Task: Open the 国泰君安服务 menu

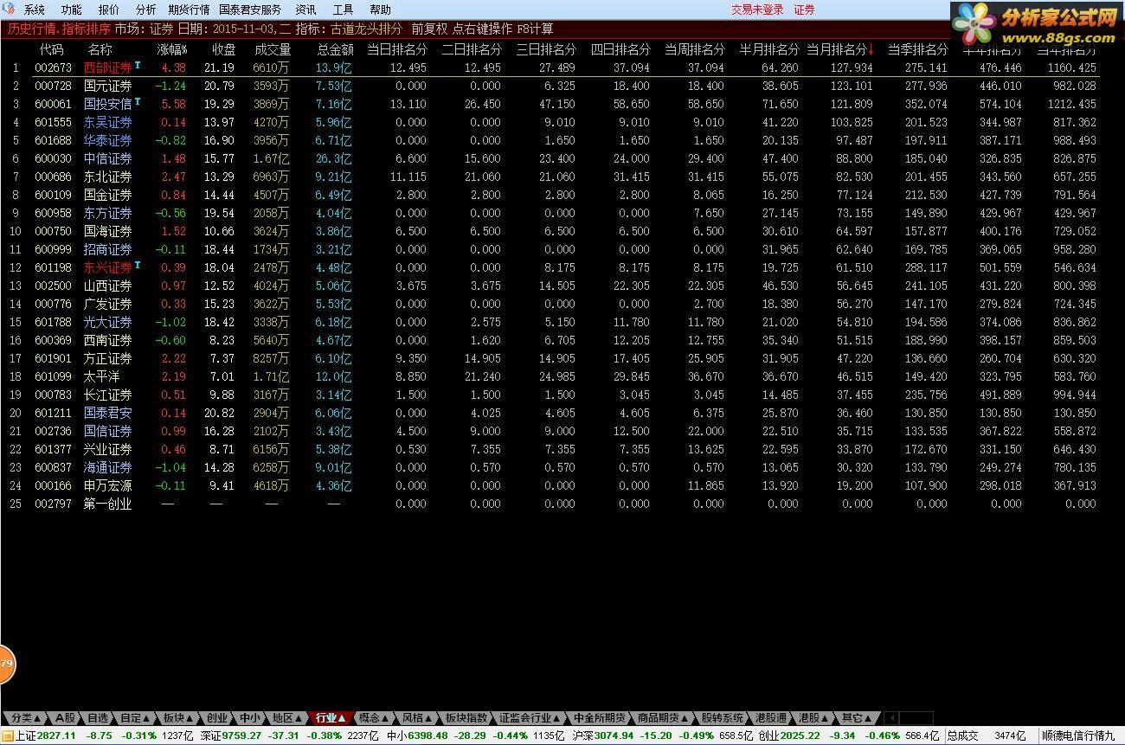Action: 250,10
